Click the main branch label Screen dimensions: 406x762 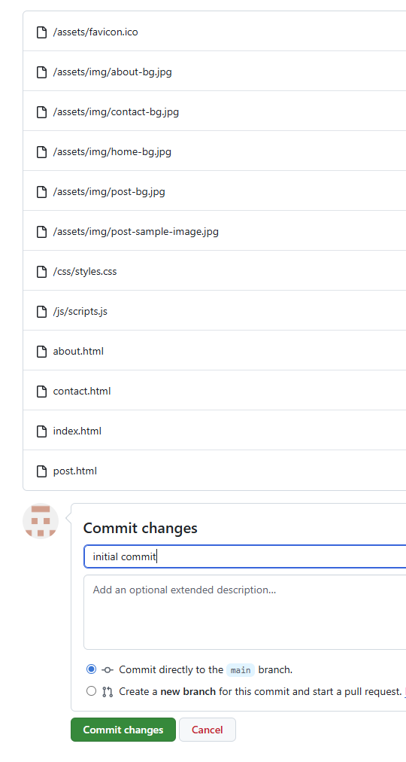241,670
